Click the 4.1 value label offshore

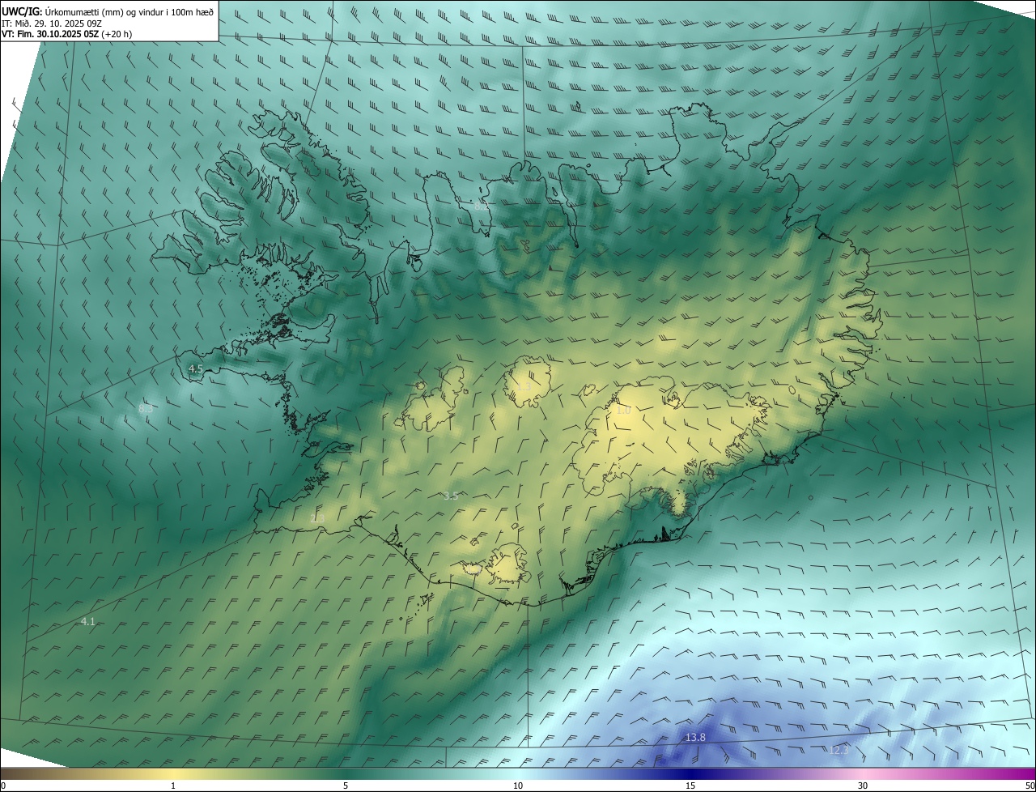88,621
